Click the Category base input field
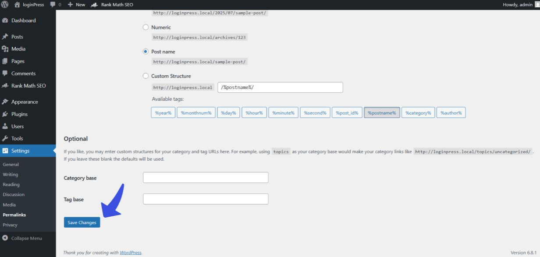The width and height of the screenshot is (540, 257). pyautogui.click(x=206, y=178)
